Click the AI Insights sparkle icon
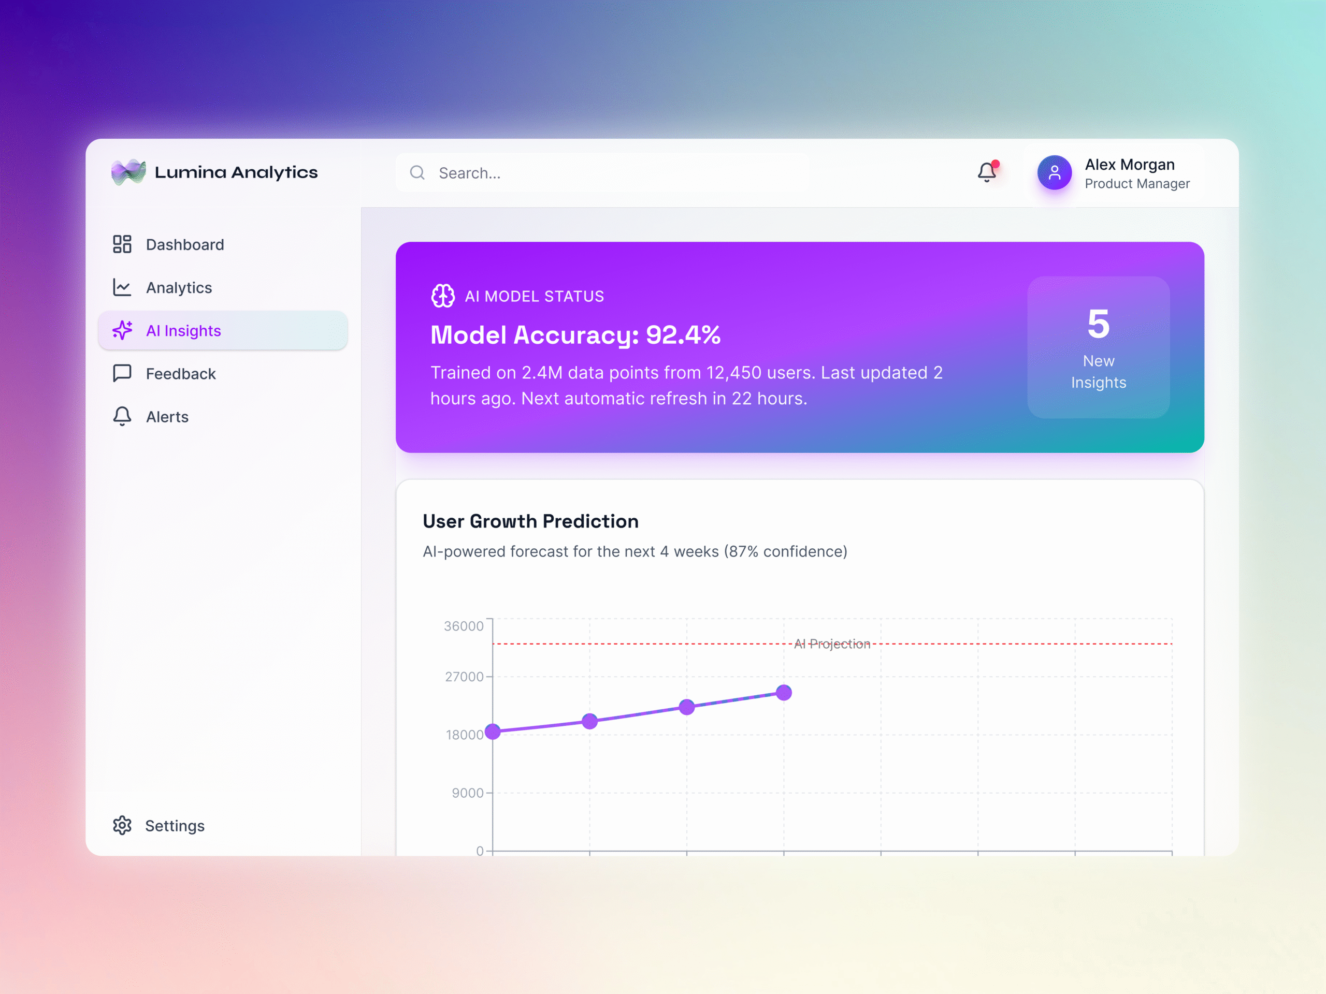 point(122,331)
